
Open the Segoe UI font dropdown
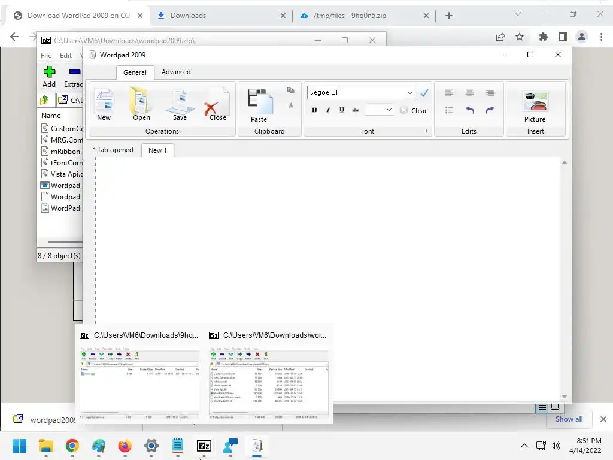coord(409,93)
